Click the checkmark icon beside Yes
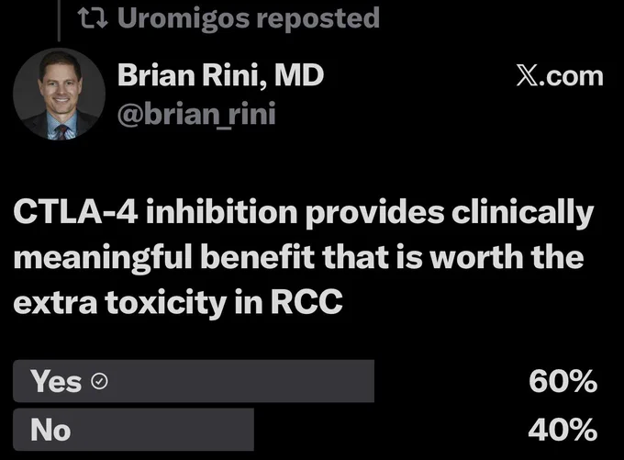Viewport: 624px width, 460px height. click(x=99, y=382)
